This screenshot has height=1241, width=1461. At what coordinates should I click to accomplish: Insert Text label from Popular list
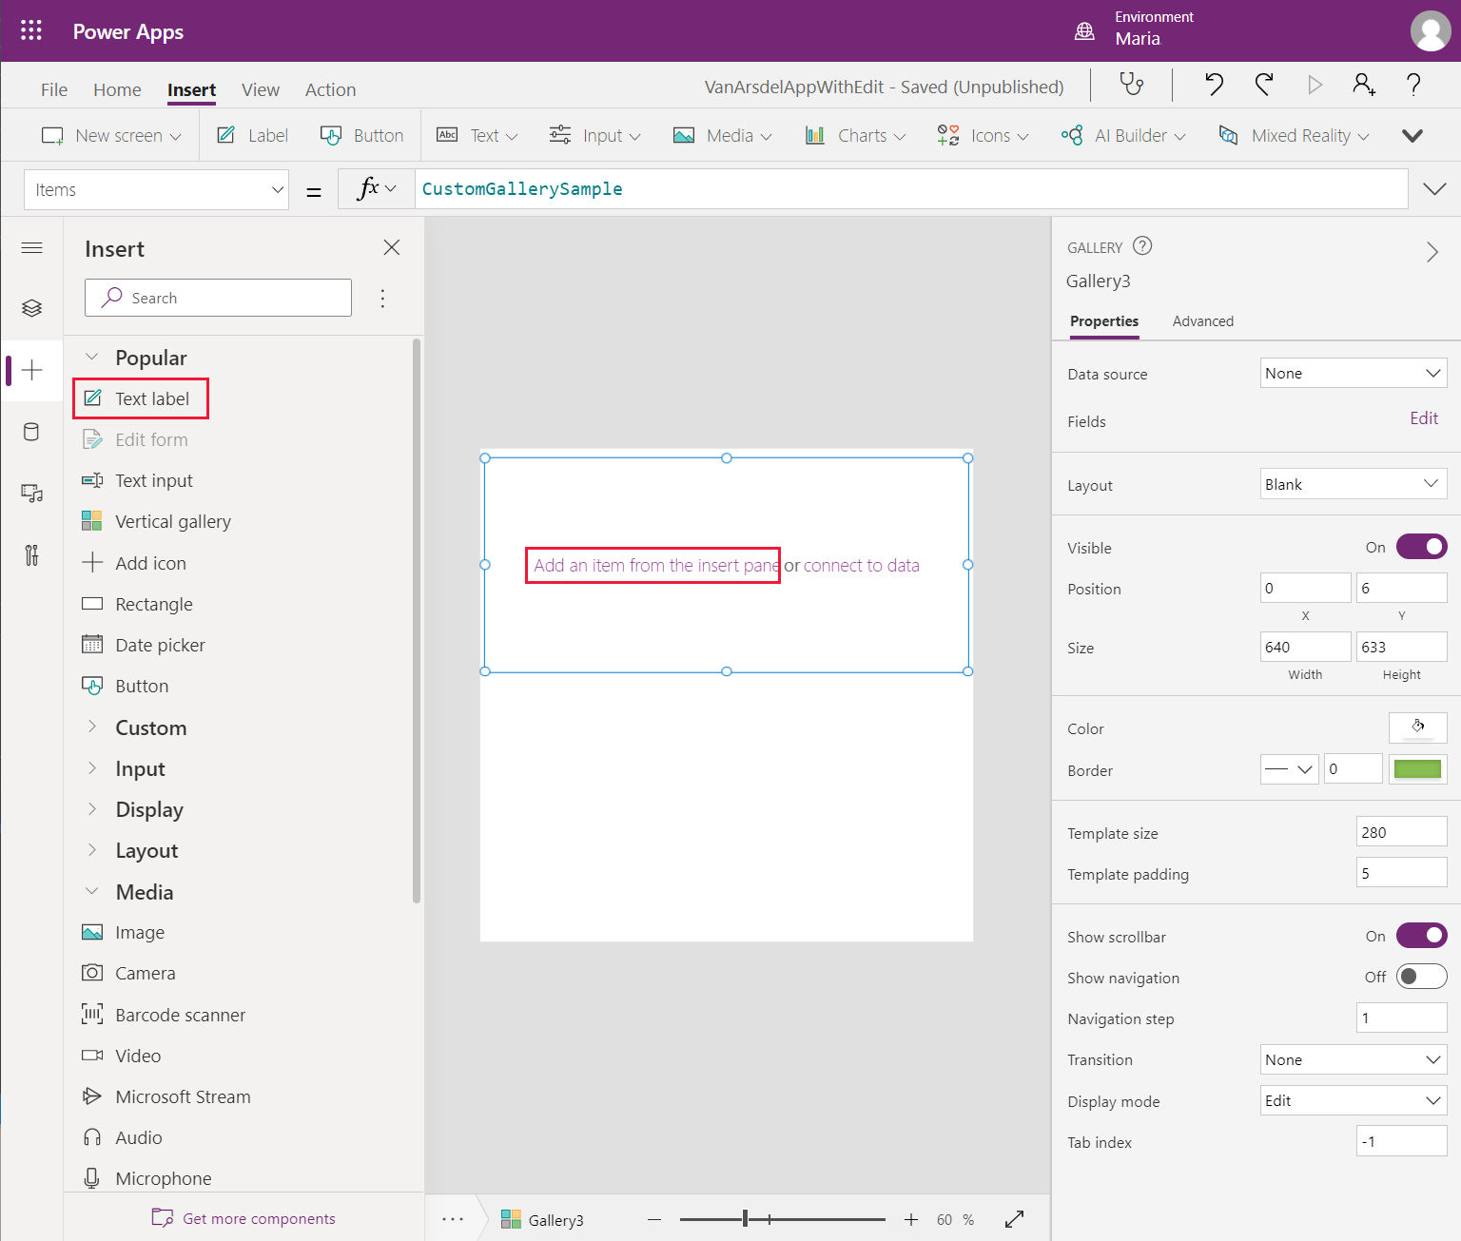[141, 398]
